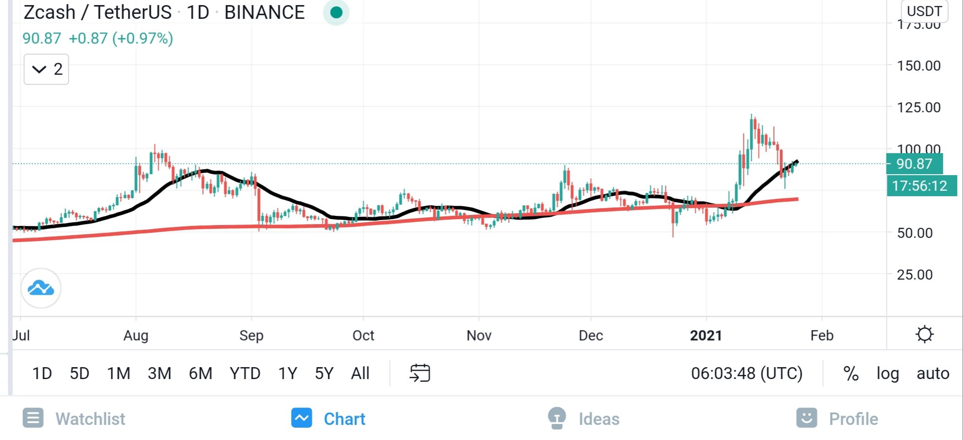Click the Dec time axis label
Viewport: 963px width, 440px height.
tap(591, 335)
